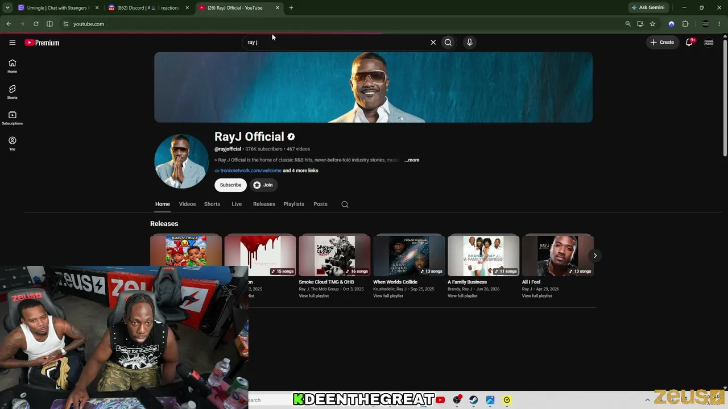Open the blue extension icon in Chrome toolbar
Screen dimensions: 728x409
point(672,24)
